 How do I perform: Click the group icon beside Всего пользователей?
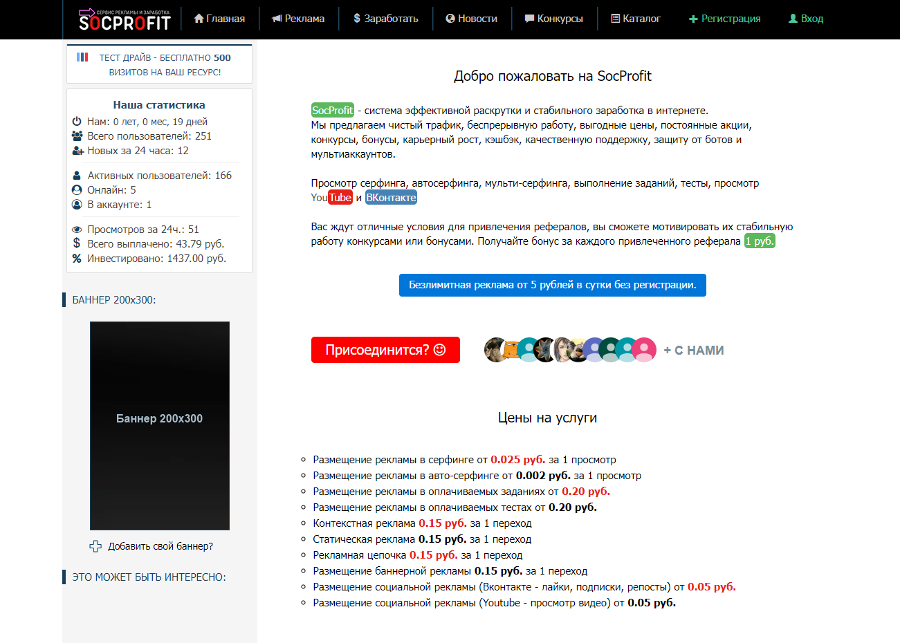[77, 136]
